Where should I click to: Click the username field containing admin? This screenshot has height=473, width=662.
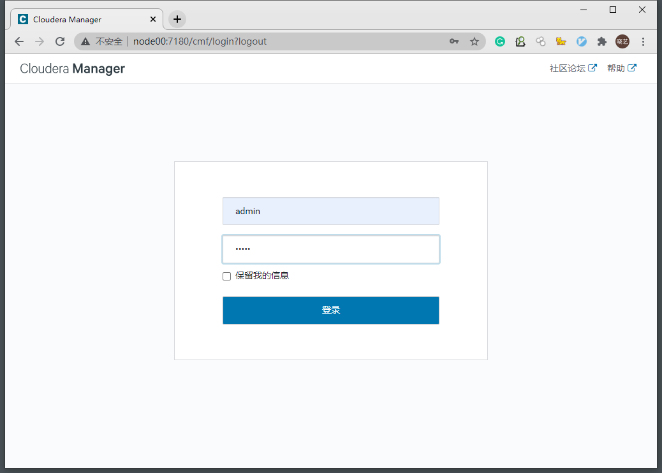331,211
